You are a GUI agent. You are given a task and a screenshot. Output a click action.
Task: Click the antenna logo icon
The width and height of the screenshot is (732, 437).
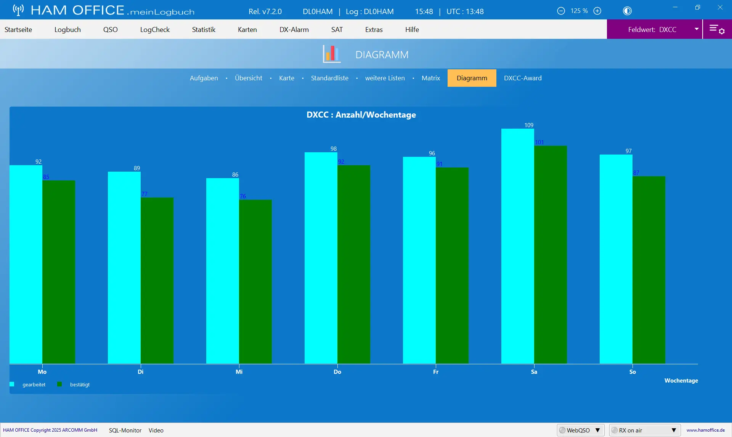pyautogui.click(x=18, y=10)
